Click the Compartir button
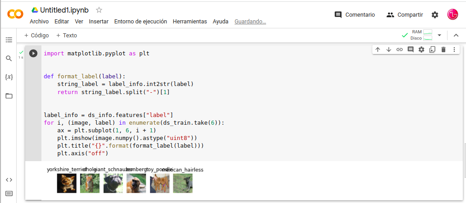This screenshot has height=203, width=466. click(x=405, y=15)
